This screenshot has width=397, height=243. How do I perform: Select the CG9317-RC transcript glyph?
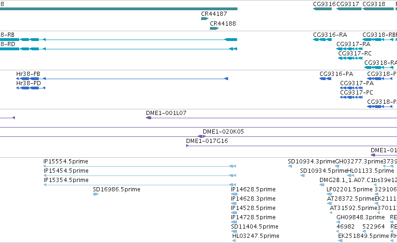coord(350,58)
